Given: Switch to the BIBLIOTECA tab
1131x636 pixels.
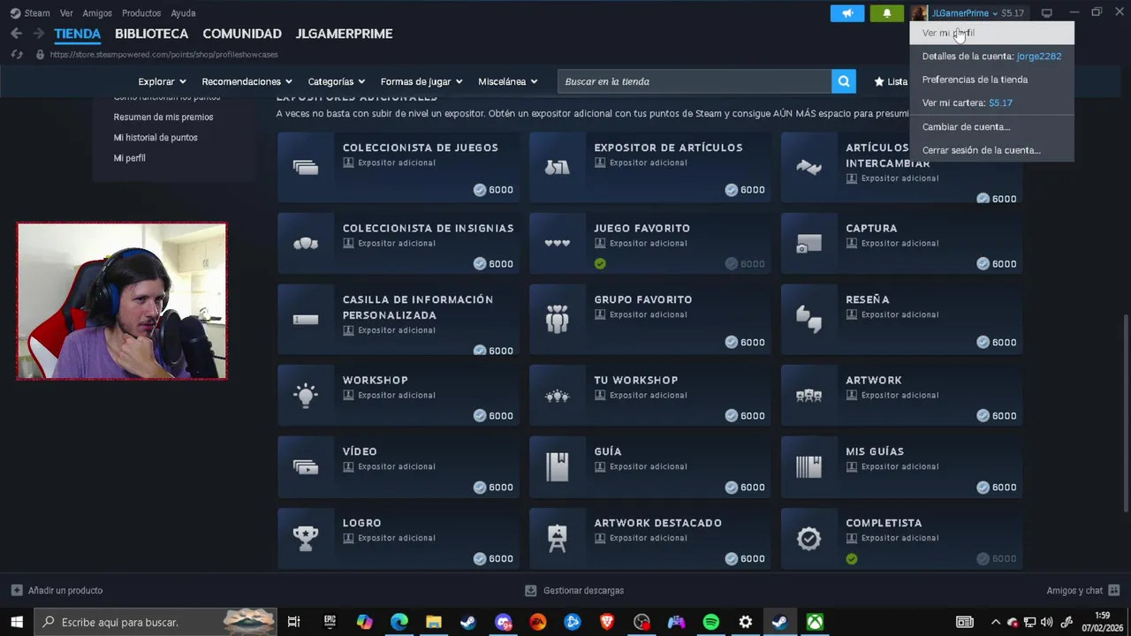Looking at the screenshot, I should point(151,34).
